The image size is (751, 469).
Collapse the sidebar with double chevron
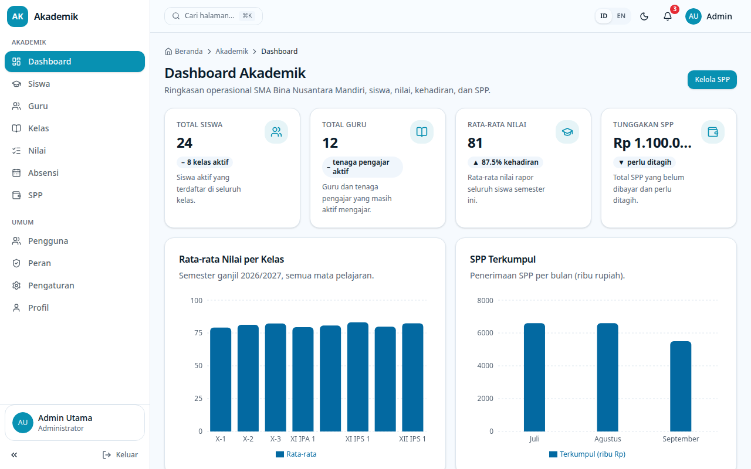(x=14, y=455)
